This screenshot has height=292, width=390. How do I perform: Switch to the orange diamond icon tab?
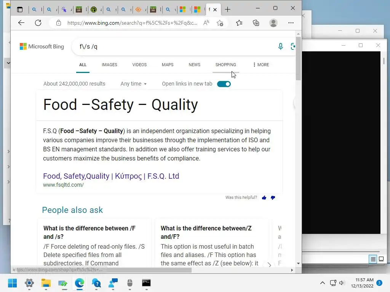138,10
